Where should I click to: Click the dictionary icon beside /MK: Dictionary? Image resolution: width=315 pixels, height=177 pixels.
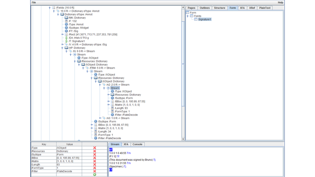[66, 18]
